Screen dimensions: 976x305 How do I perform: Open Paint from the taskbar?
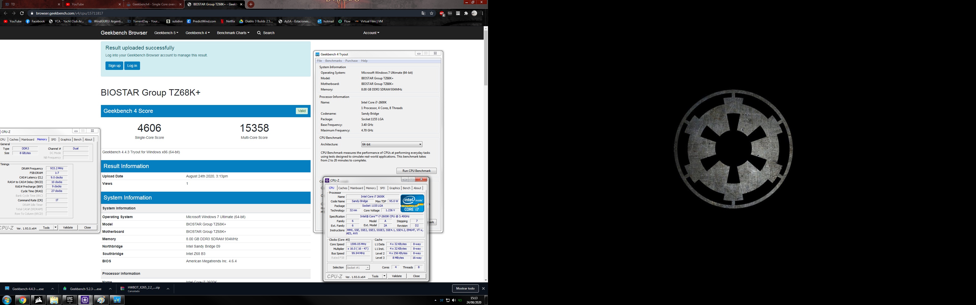click(101, 300)
